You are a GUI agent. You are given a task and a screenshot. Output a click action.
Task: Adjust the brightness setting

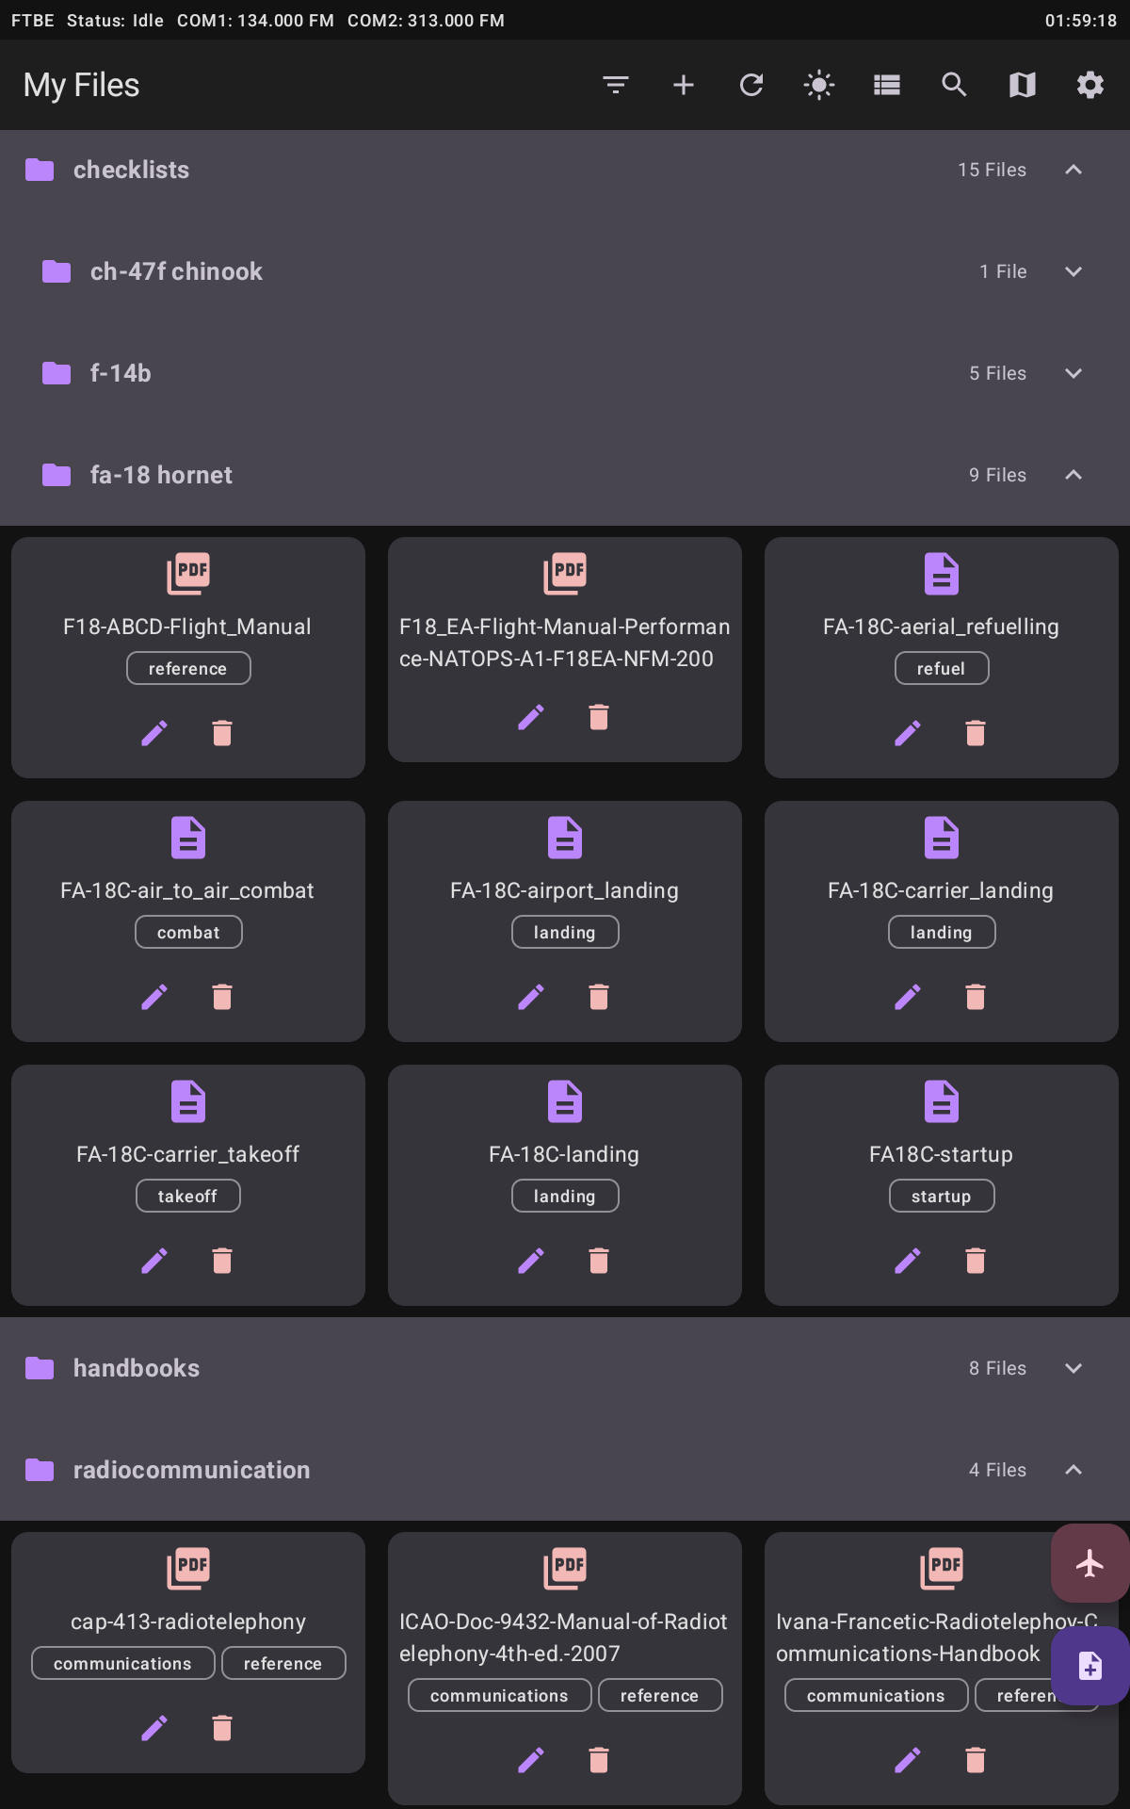pyautogui.click(x=818, y=85)
